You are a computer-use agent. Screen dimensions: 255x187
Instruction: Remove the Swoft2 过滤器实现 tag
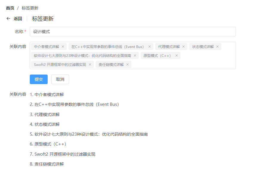pos(90,65)
